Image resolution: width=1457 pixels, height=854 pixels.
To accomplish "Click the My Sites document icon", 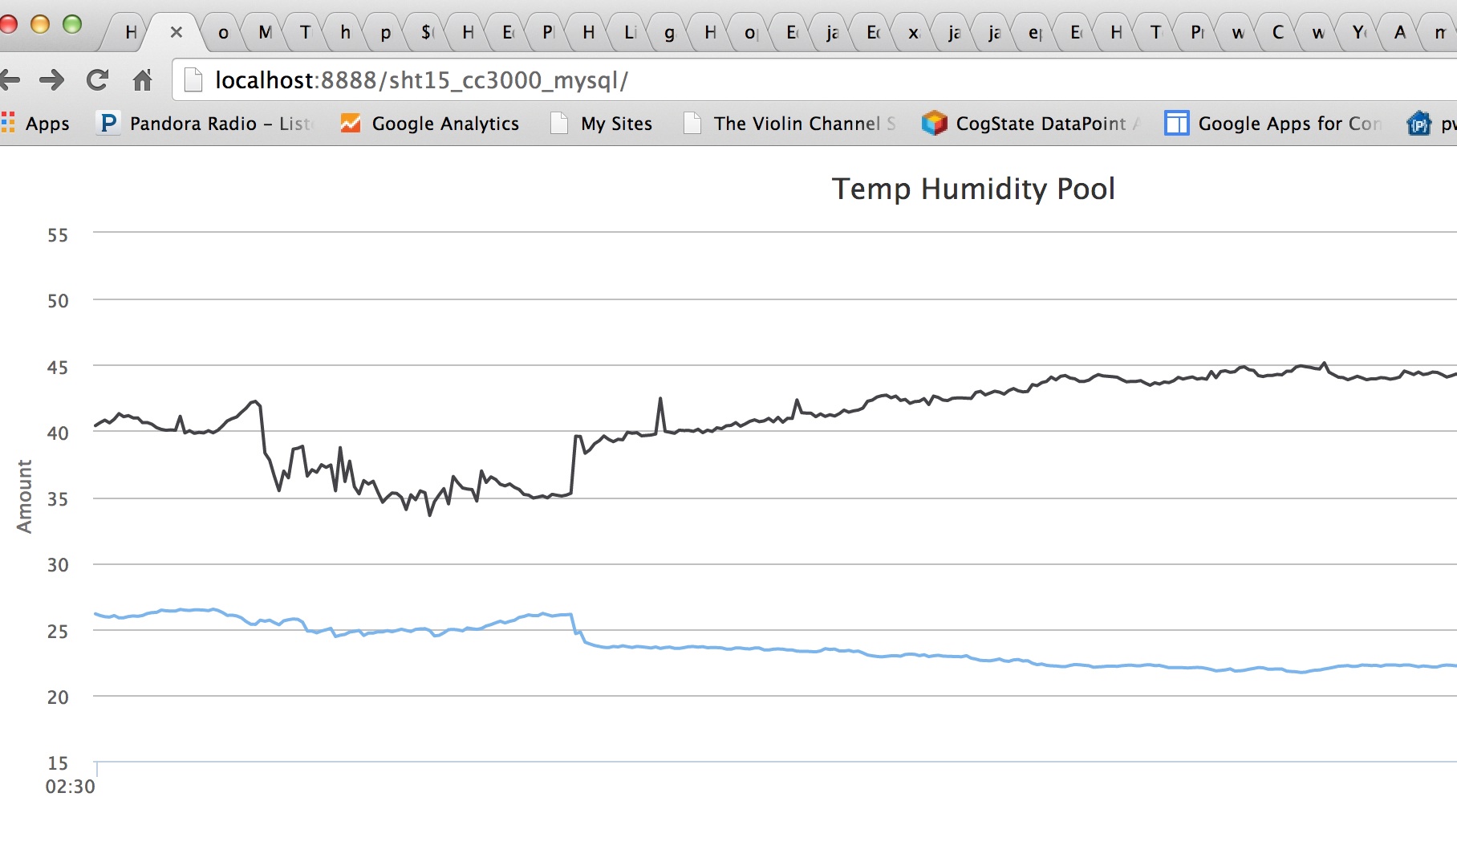I will pos(558,124).
